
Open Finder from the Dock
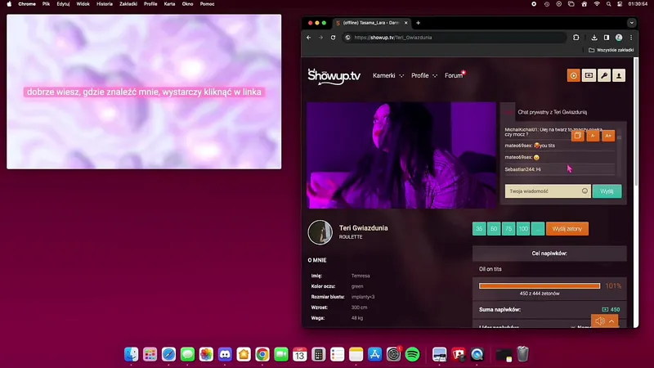pos(132,354)
